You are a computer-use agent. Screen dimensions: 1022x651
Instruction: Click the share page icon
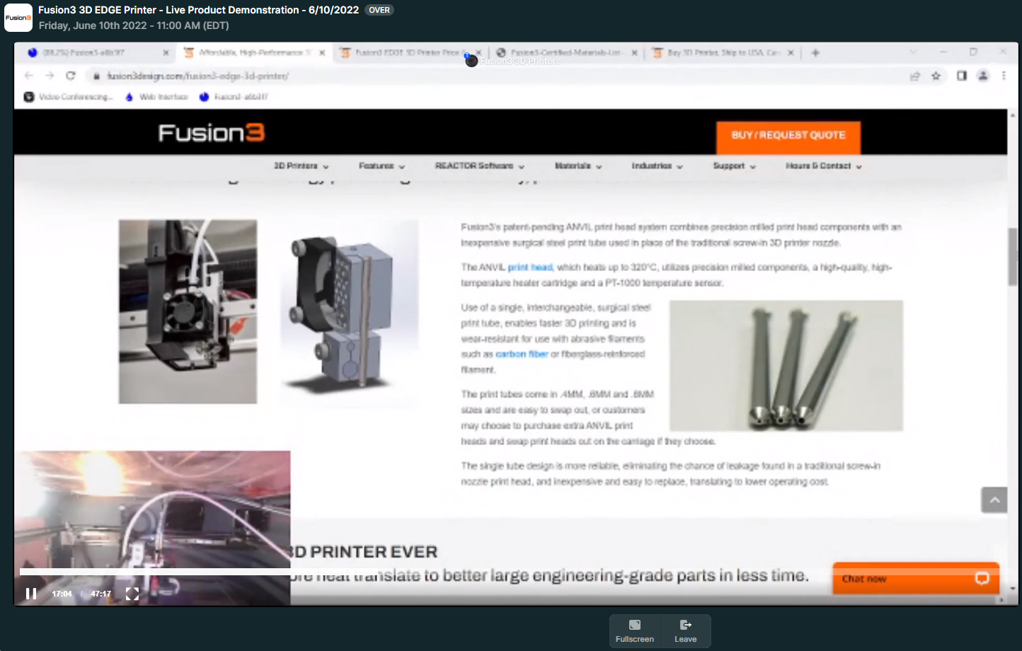tap(914, 76)
